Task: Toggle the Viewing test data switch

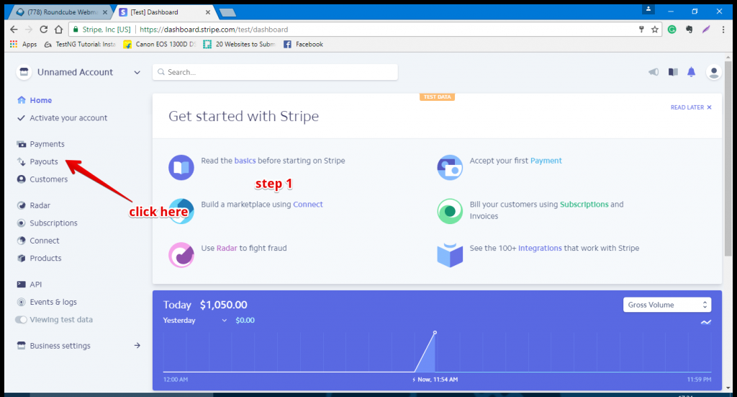Action: 21,320
